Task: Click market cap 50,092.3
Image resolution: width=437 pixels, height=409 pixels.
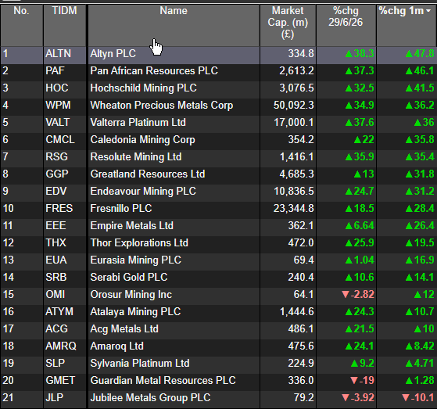Action: [293, 106]
